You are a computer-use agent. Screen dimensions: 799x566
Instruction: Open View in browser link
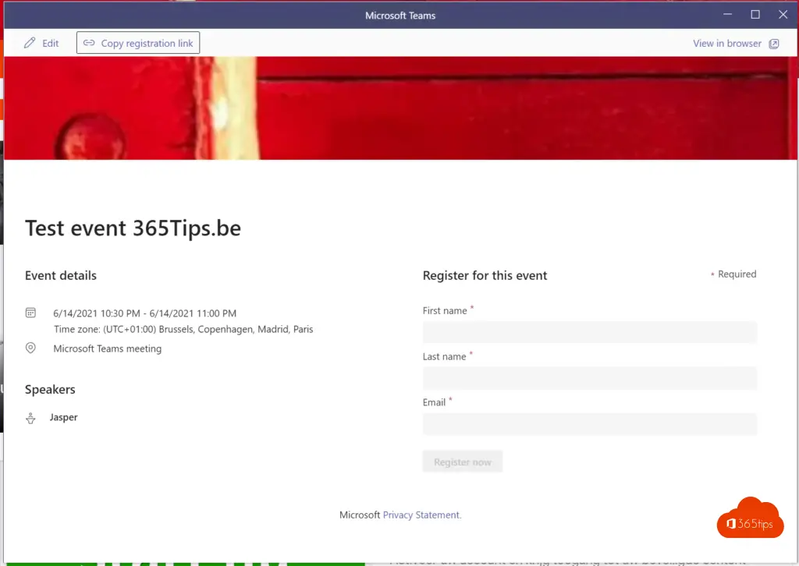[x=726, y=44]
